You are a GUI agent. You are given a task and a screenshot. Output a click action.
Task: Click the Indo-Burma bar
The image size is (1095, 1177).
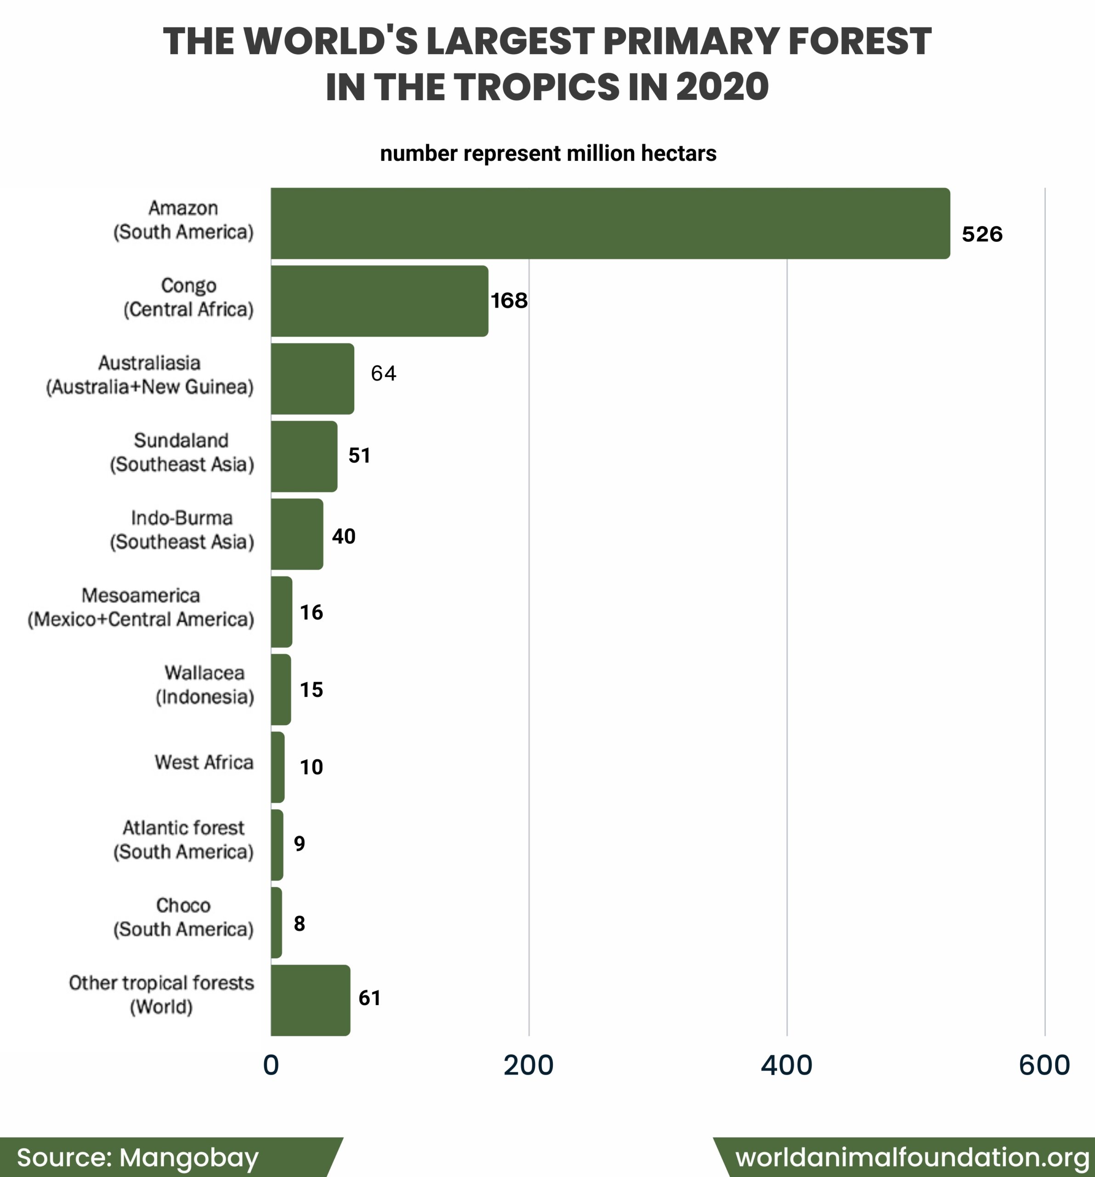(297, 533)
